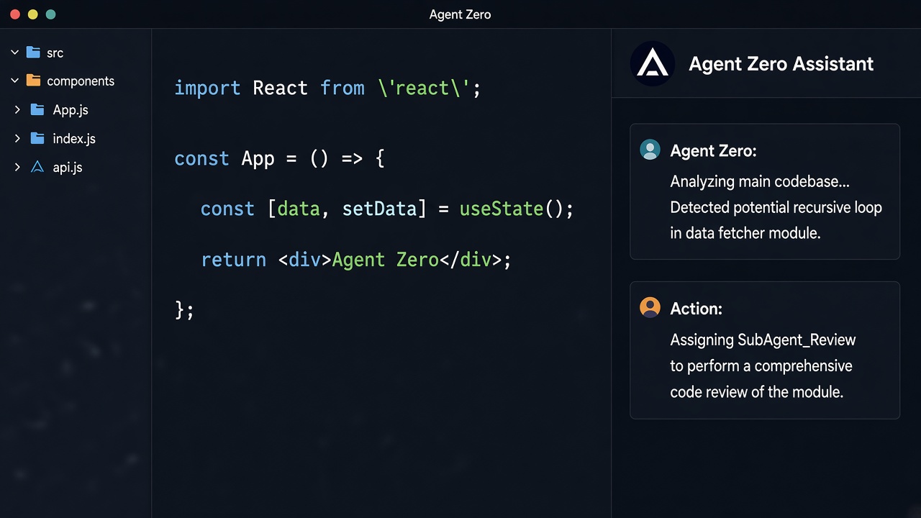
Task: Open App.js in the file tree
Action: [x=71, y=110]
